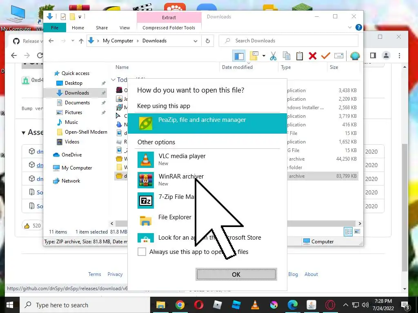Viewport: 418px width, 313px height.
Task: Open recent locations dropdown arrow
Action: point(73,41)
